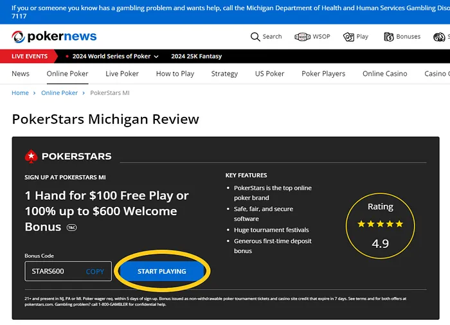Copy the STARS600 bonus code
Screen dimensions: 450x325
click(x=95, y=271)
